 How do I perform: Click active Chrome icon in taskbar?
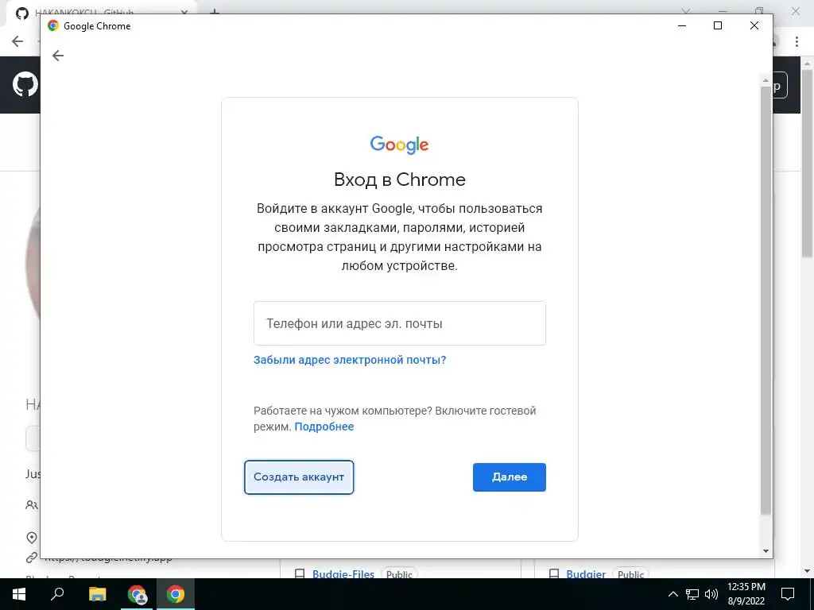pos(176,594)
